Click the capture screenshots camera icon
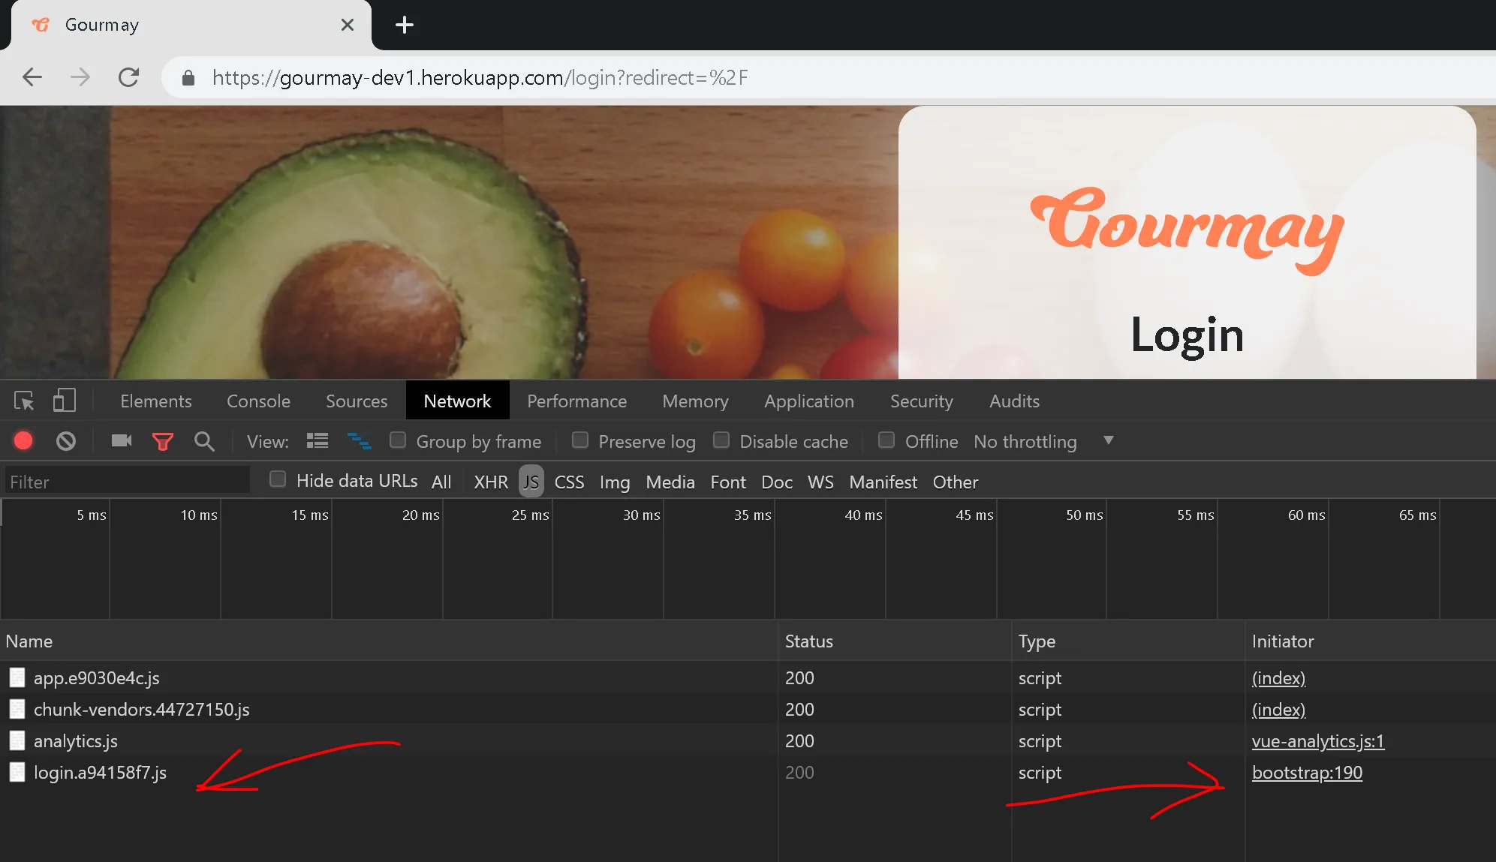Image resolution: width=1496 pixels, height=862 pixels. point(121,441)
